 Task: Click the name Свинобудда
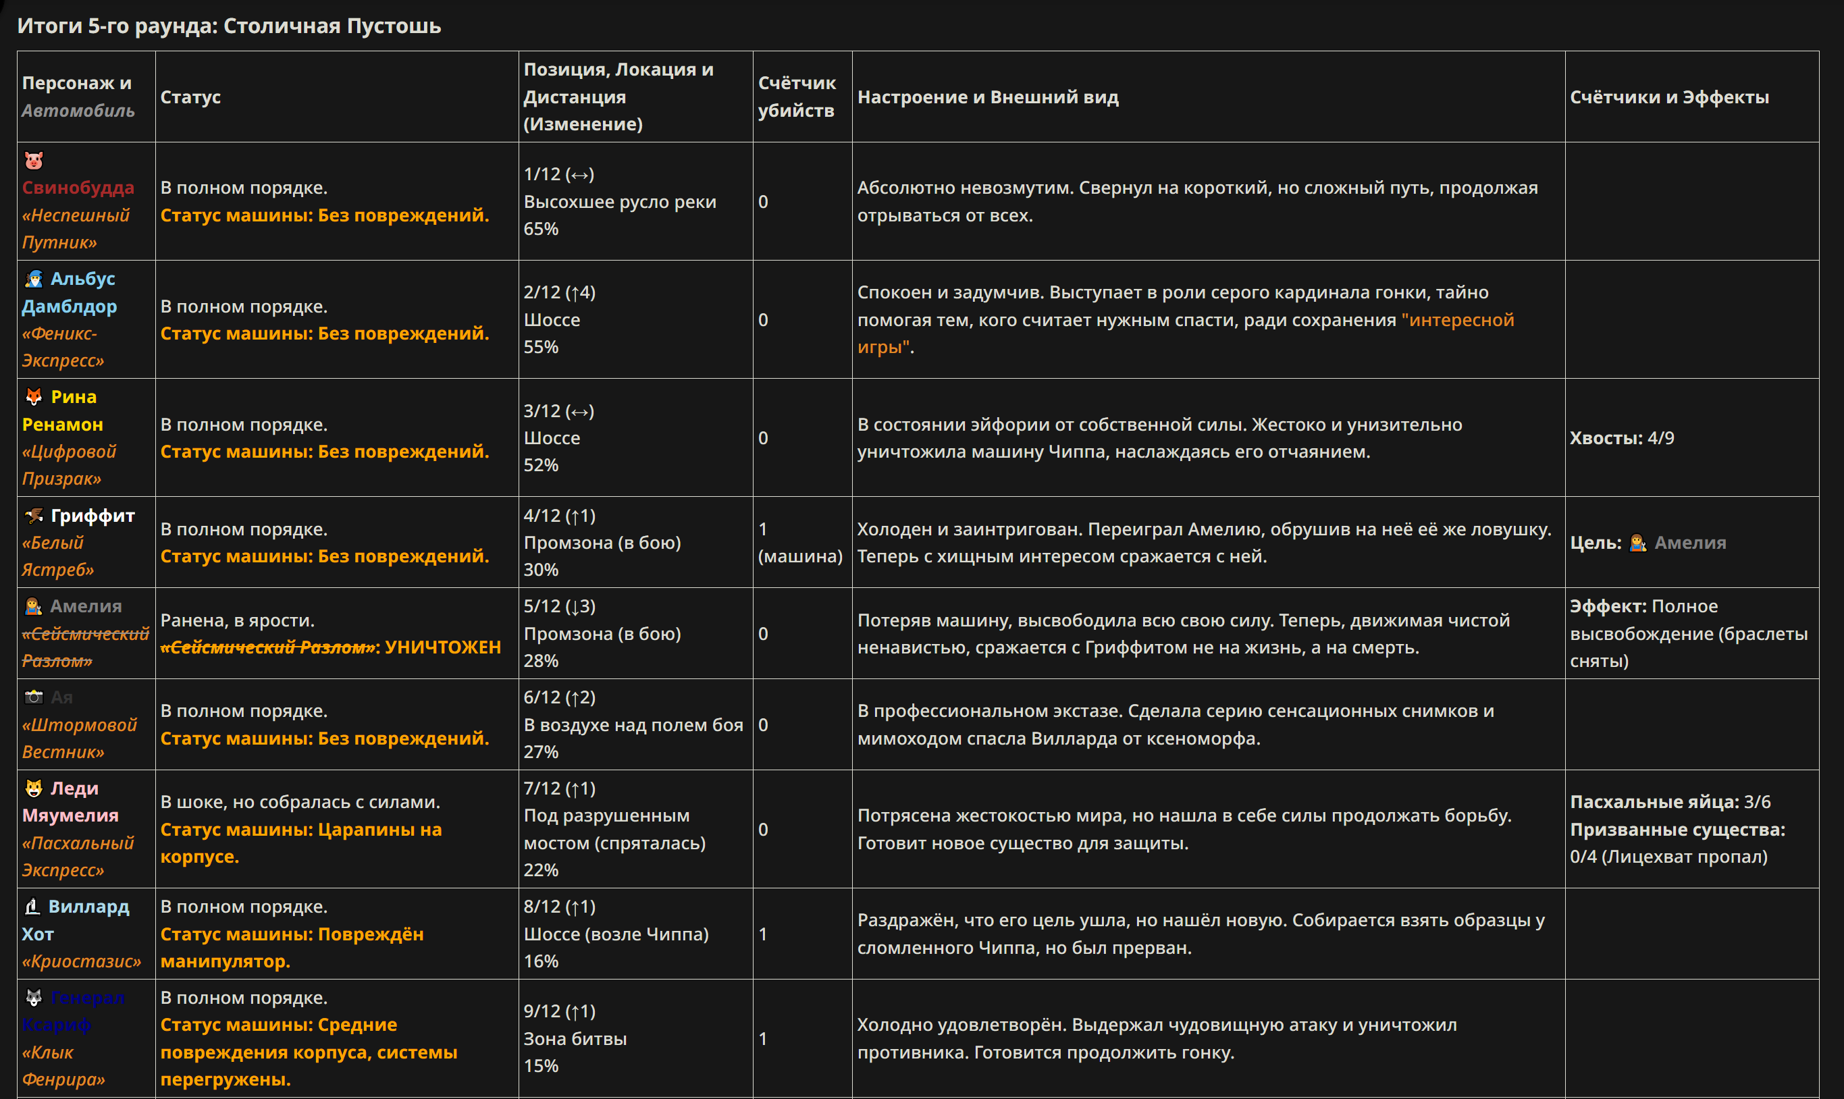[x=78, y=188]
